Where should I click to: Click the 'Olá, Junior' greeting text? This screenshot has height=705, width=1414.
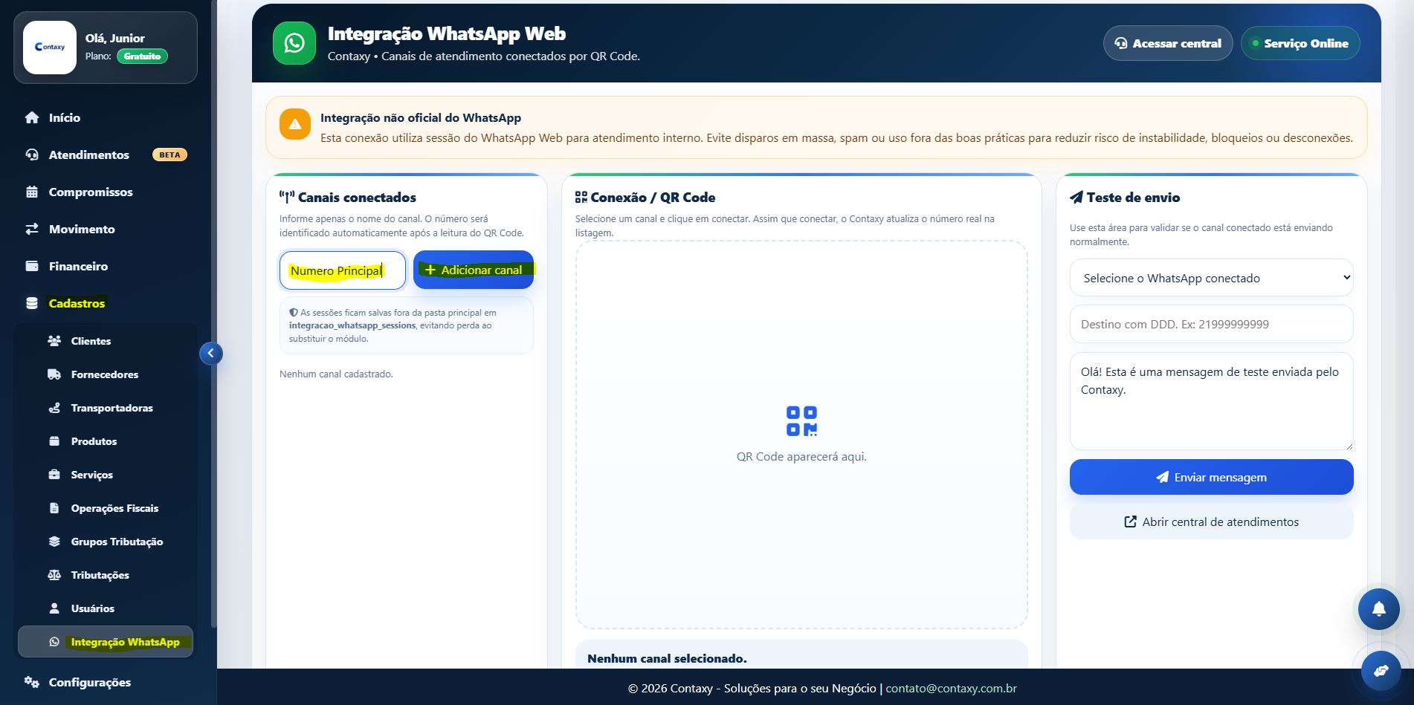pyautogui.click(x=115, y=38)
